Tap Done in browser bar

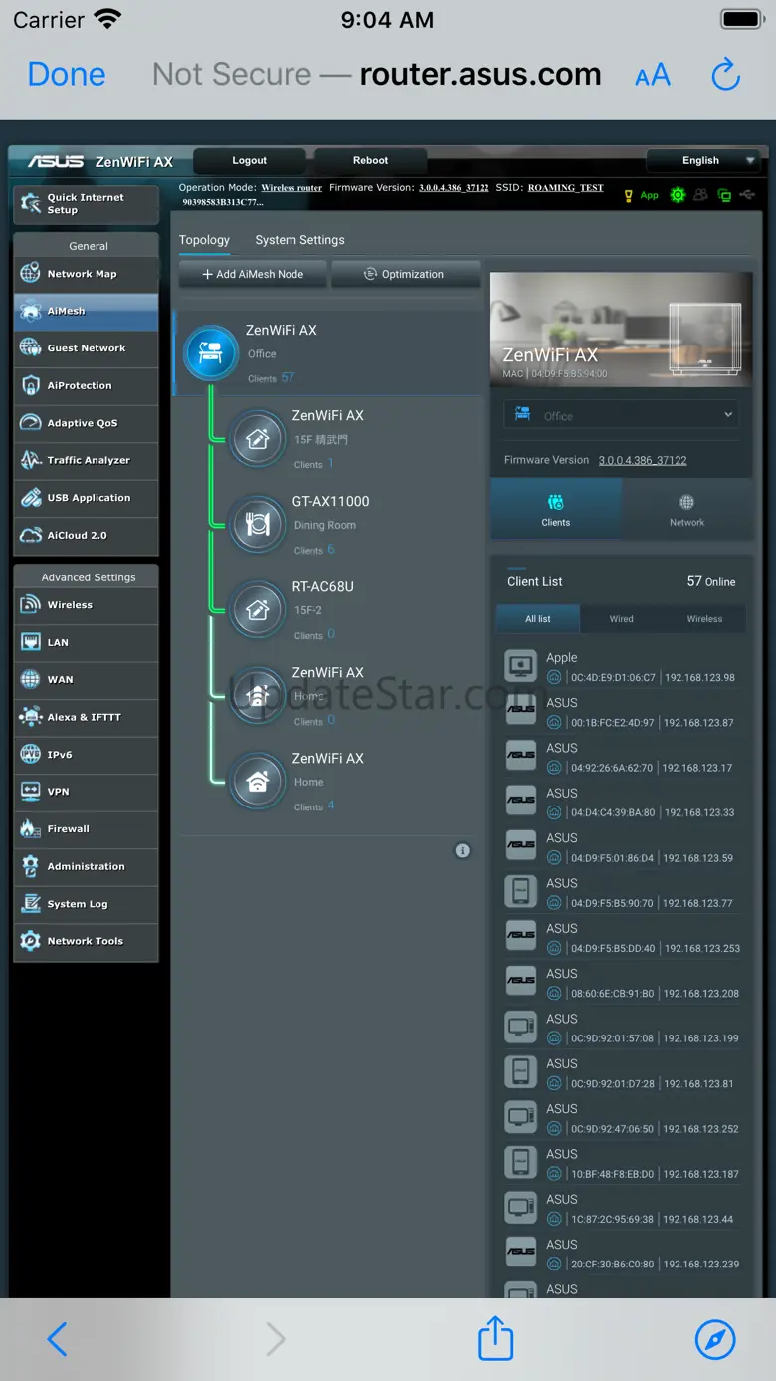point(67,74)
